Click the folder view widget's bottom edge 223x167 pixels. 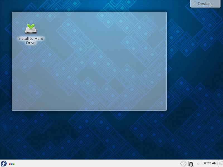point(89,110)
